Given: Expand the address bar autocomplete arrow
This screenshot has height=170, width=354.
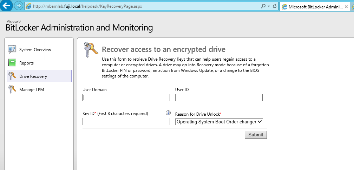Looking at the screenshot, I should point(269,6).
